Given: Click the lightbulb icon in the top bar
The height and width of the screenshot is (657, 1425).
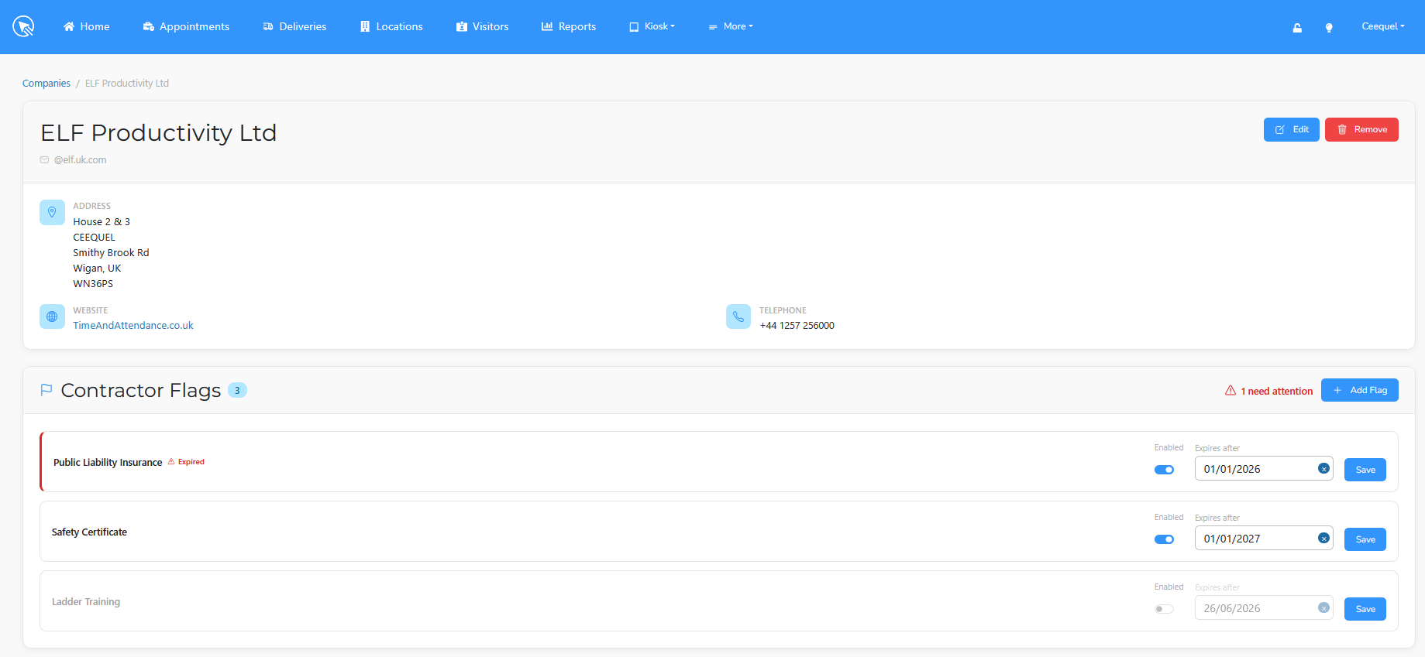Looking at the screenshot, I should pyautogui.click(x=1329, y=27).
